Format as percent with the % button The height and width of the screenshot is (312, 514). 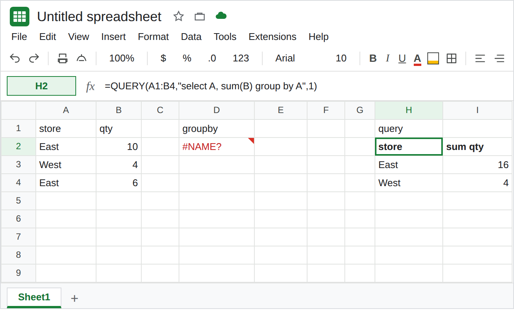(187, 58)
